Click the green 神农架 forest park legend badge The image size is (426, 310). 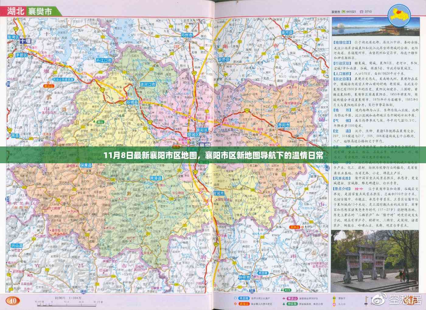(291, 304)
